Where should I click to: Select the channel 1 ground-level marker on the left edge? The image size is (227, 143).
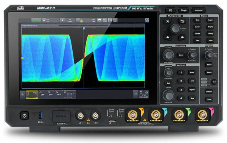tap(23, 58)
